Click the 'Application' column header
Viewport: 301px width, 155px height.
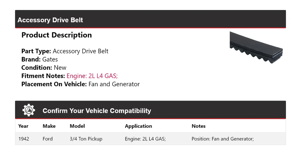[x=138, y=126]
